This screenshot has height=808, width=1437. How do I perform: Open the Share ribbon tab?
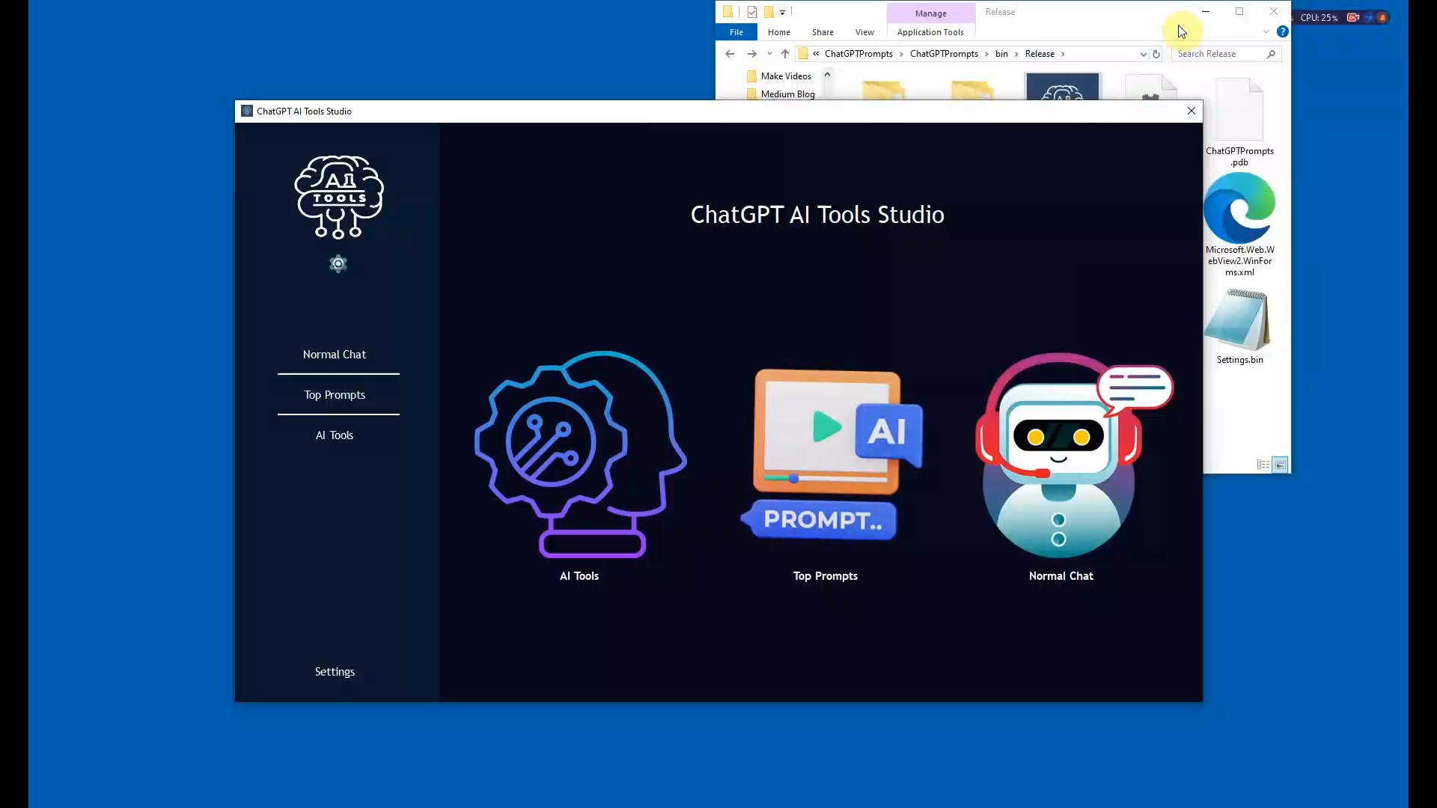pos(823,32)
